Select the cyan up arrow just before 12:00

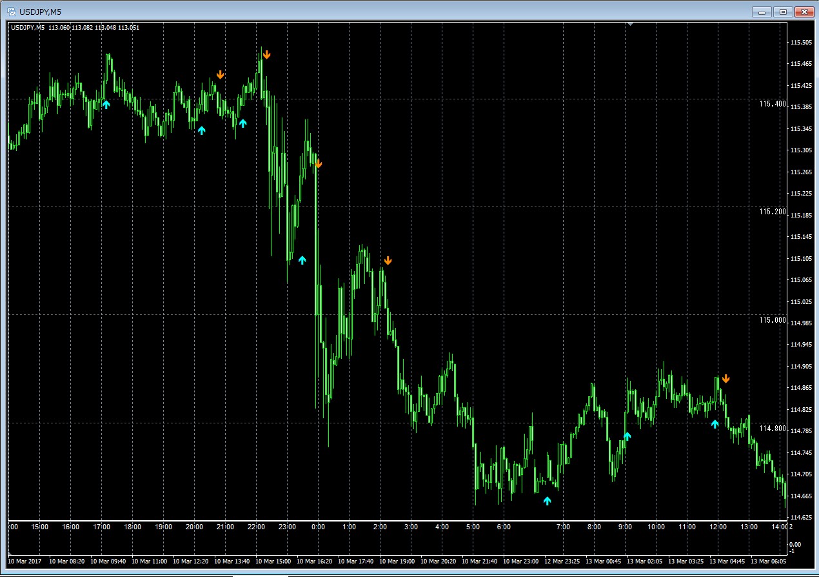(x=715, y=424)
